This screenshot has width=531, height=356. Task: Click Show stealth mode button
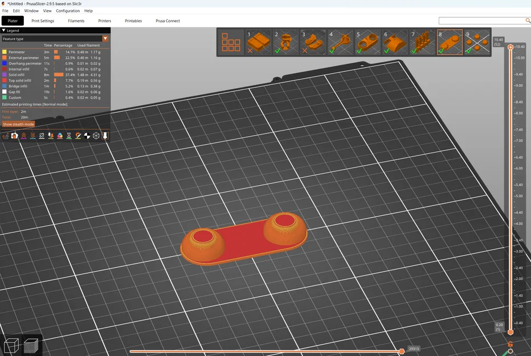(x=18, y=124)
